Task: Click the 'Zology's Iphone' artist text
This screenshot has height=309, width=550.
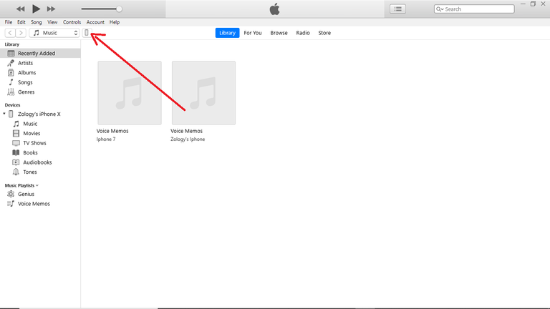Action: [188, 139]
